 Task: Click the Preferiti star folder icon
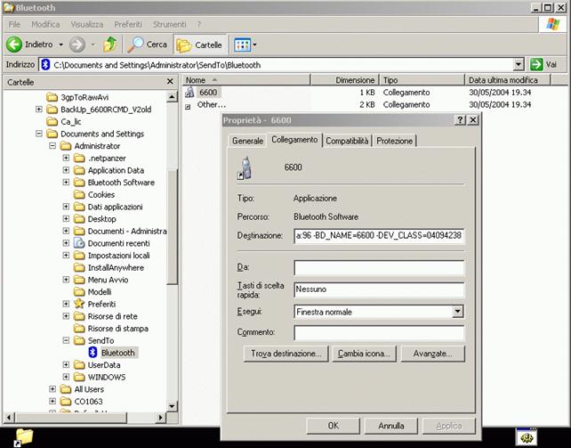pyautogui.click(x=79, y=304)
